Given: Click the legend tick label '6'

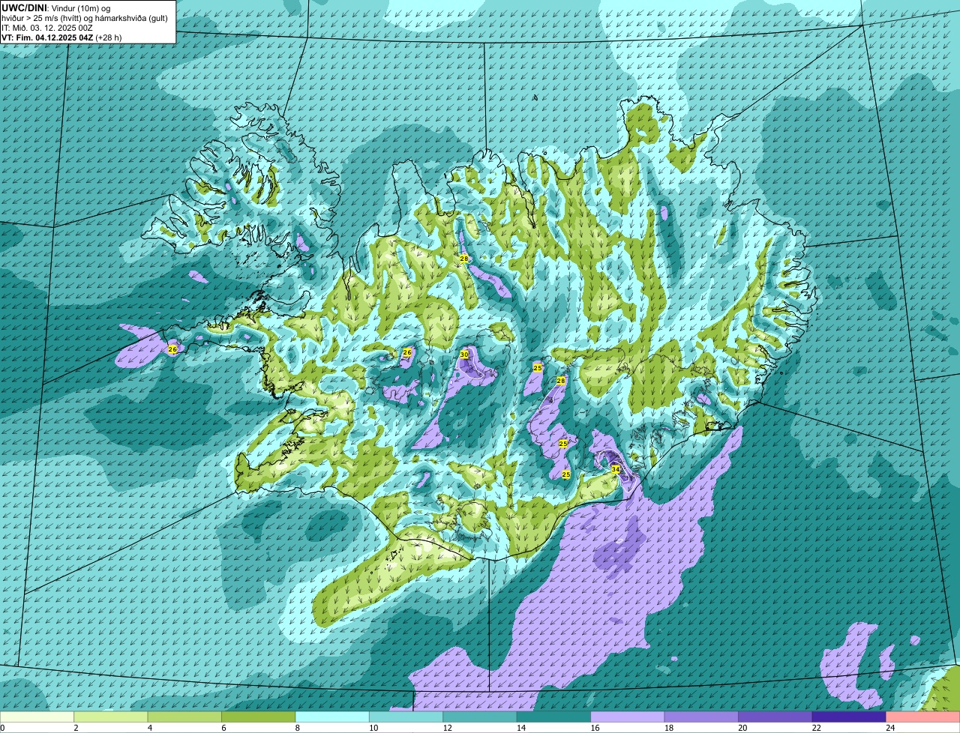Looking at the screenshot, I should pyautogui.click(x=223, y=728).
